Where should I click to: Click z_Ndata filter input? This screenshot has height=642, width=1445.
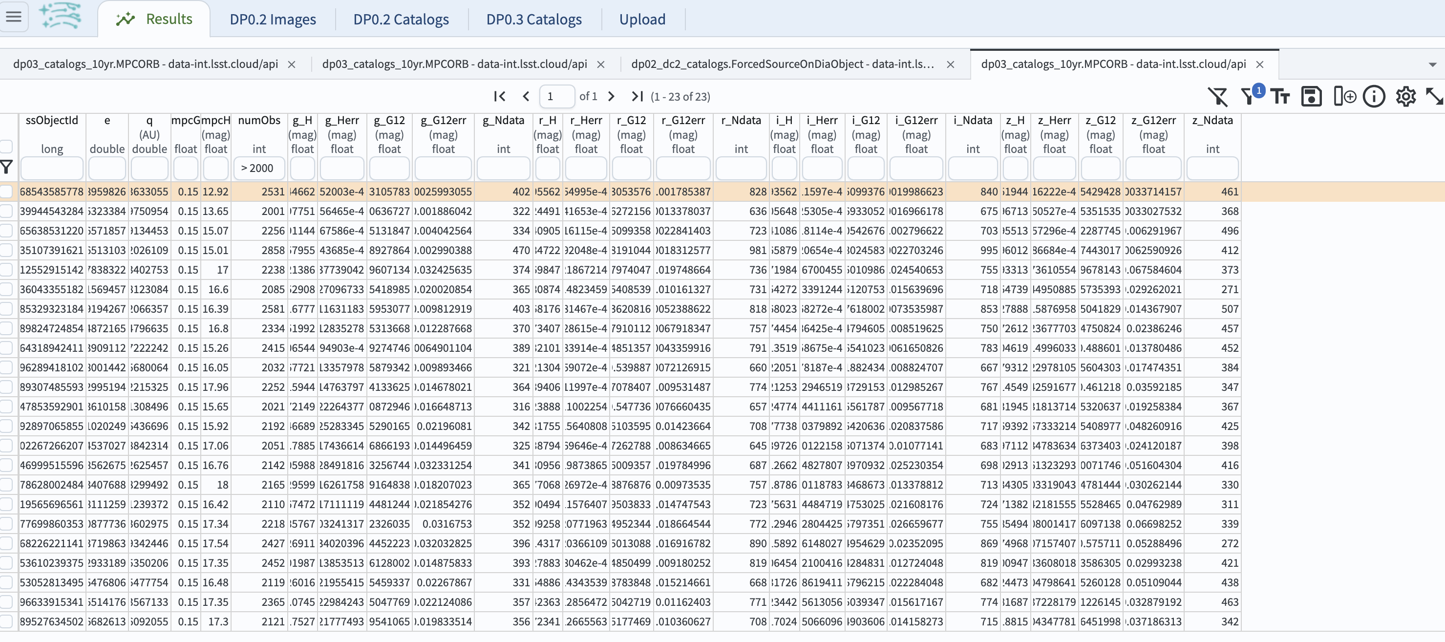[x=1212, y=168]
